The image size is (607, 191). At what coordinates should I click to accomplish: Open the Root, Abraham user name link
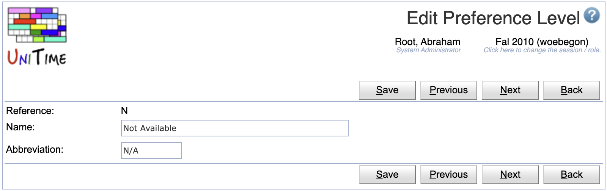click(x=428, y=42)
